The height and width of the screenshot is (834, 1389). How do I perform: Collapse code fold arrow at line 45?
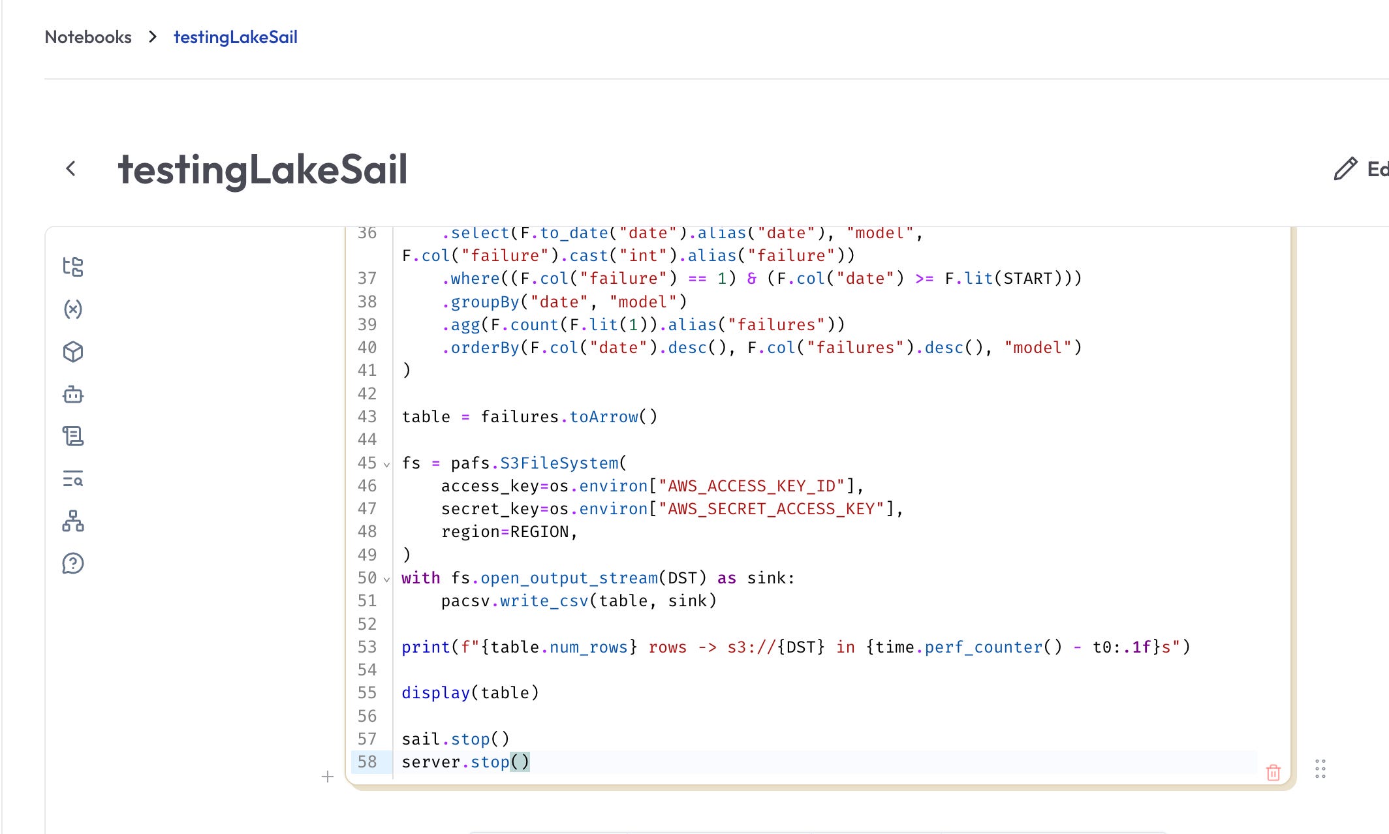tap(386, 465)
